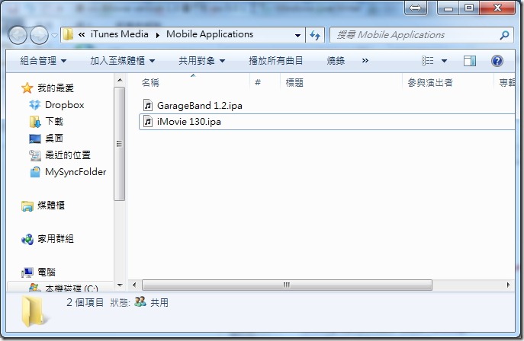Click the 家用群組 network icon
Image resolution: width=524 pixels, height=341 pixels.
click(x=27, y=239)
